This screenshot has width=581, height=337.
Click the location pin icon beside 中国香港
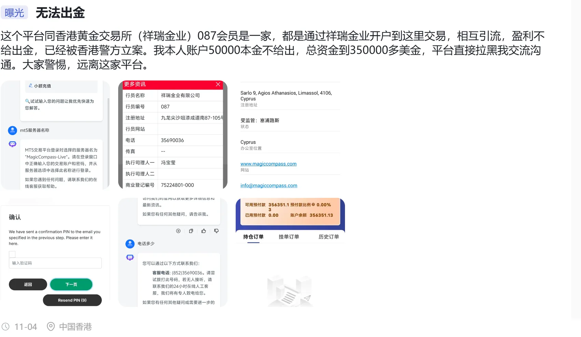[51, 327]
